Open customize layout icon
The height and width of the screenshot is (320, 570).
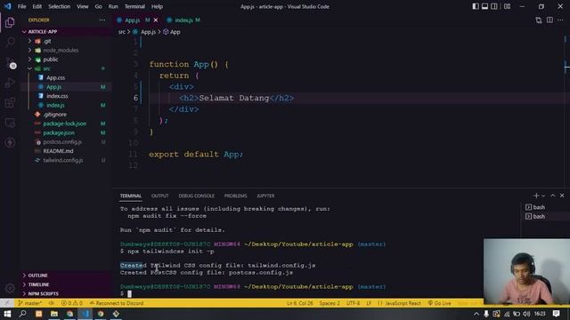point(507,6)
